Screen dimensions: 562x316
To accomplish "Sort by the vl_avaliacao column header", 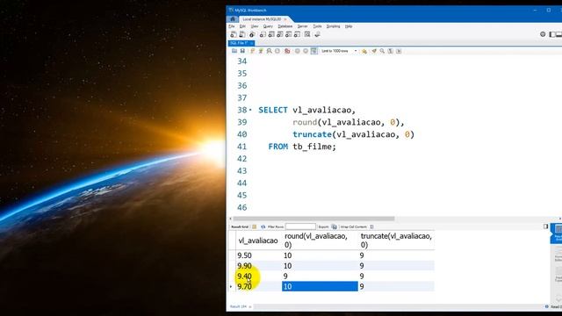I will coord(258,241).
